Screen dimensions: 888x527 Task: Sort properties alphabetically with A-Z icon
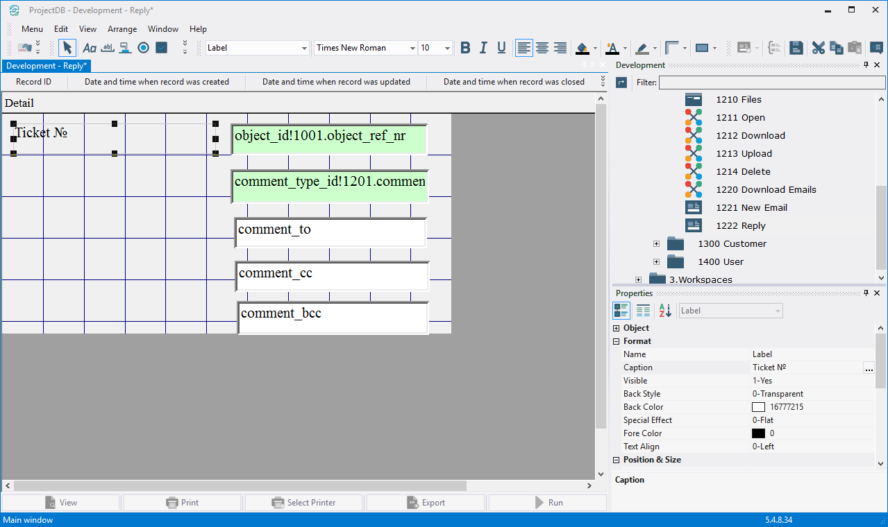tap(665, 311)
